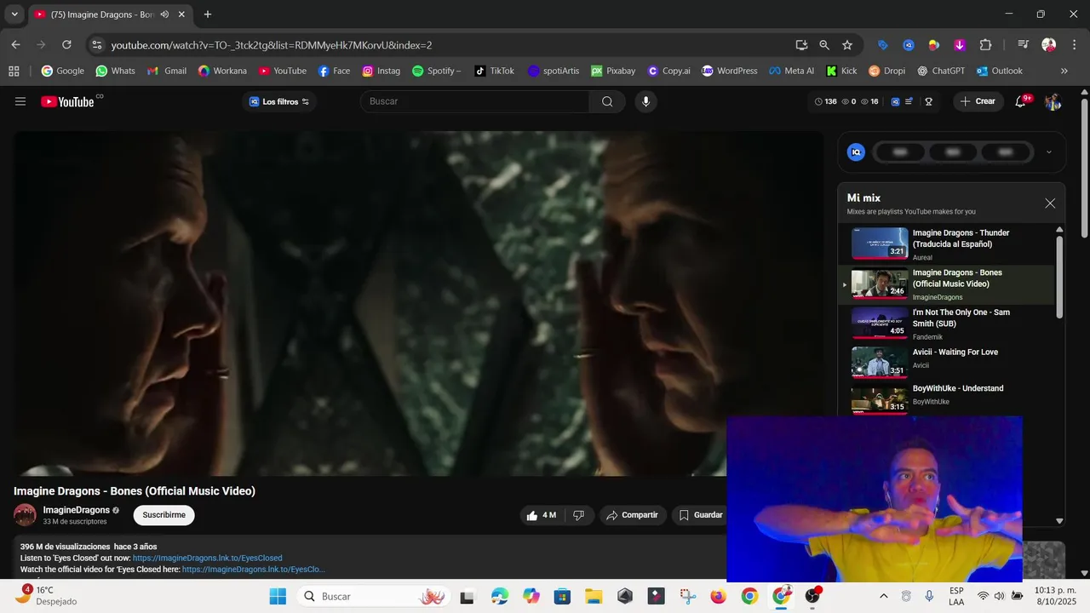This screenshot has height=613, width=1090.
Task: Toggle the vidIQ list icon in header
Action: point(909,101)
